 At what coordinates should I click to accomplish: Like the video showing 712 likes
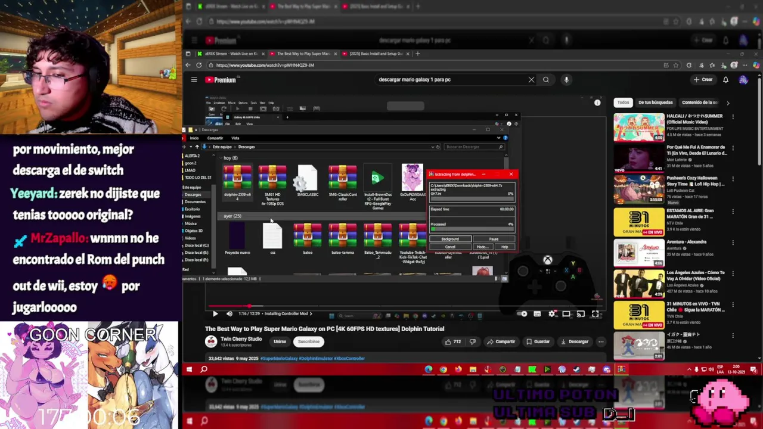(453, 342)
